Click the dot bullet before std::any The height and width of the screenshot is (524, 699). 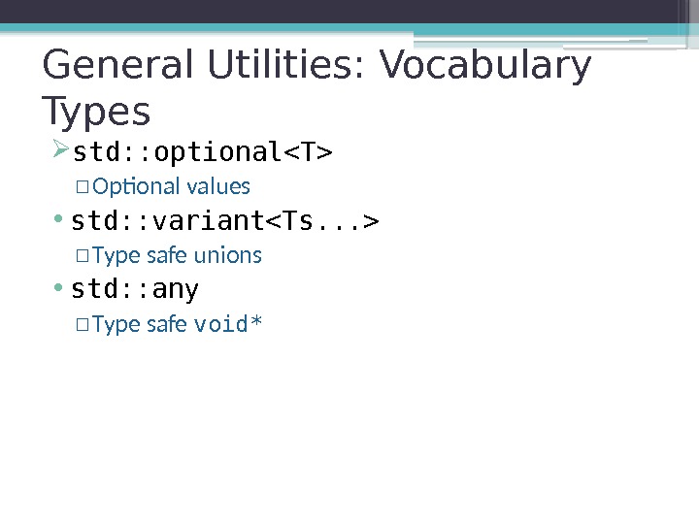point(59,290)
